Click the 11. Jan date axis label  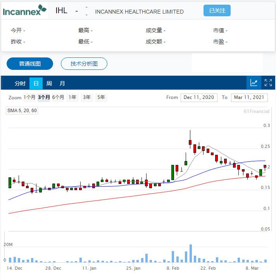pyautogui.click(x=89, y=268)
